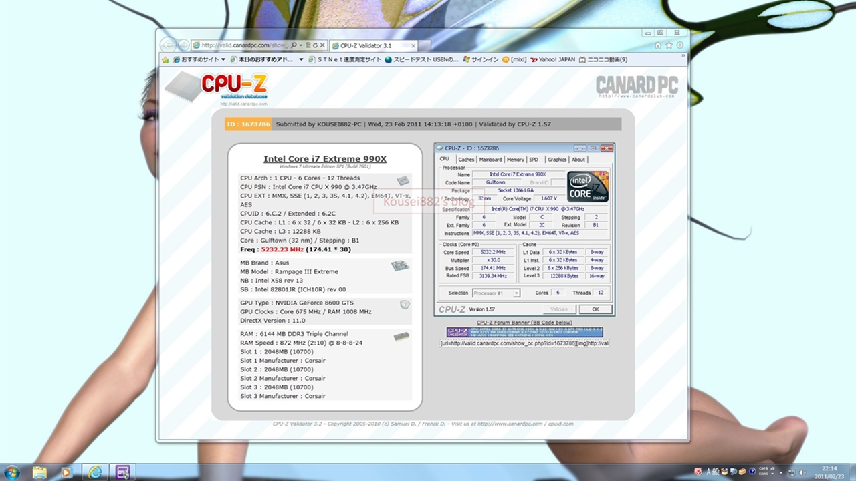Open the Favorites star at window's right edge
The width and height of the screenshot is (856, 481).
pos(669,45)
